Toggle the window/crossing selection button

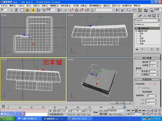(x=27, y=10)
